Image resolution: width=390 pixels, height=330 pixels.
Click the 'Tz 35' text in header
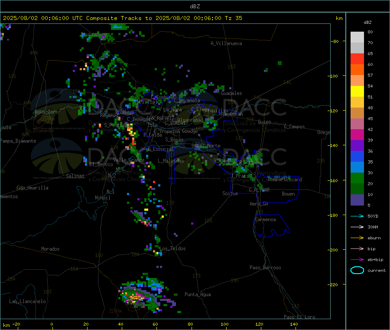tap(233, 18)
